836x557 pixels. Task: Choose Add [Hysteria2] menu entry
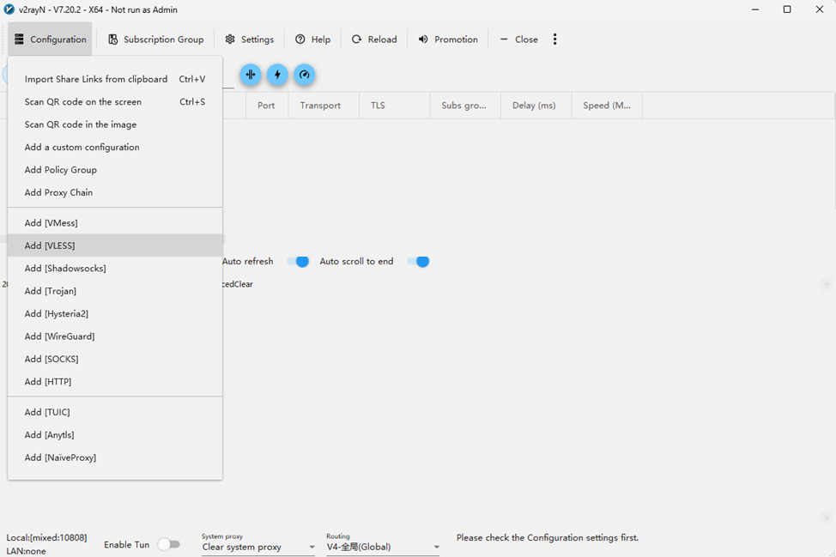(x=115, y=313)
